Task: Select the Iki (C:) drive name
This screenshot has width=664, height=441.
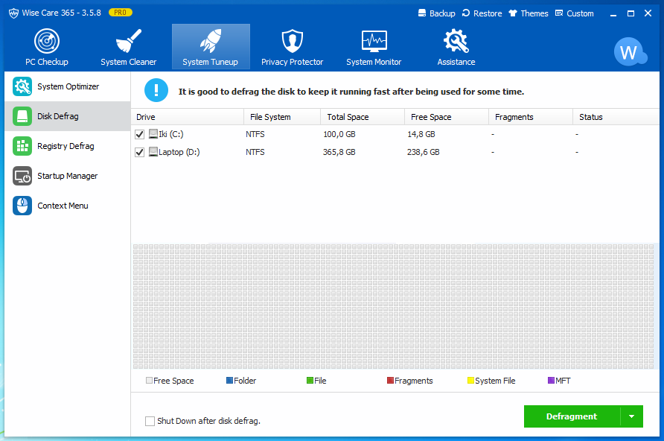Action: click(171, 134)
